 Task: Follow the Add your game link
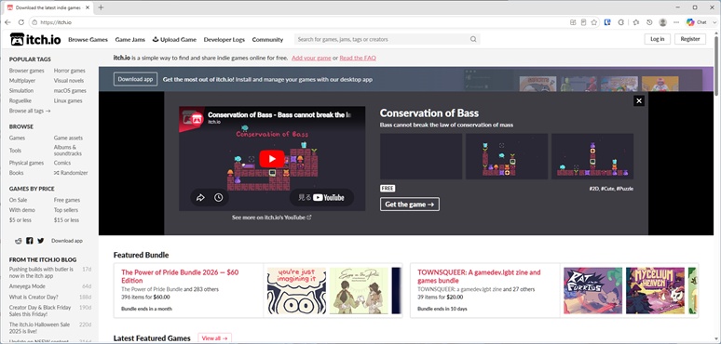(311, 58)
